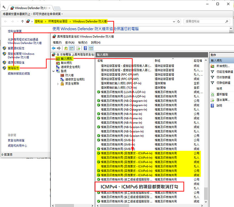Expand the 安全性關聯 tree node
234x207 pixels.
58,84
